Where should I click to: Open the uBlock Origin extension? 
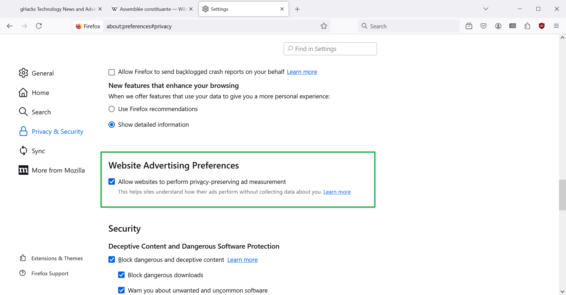[x=541, y=26]
